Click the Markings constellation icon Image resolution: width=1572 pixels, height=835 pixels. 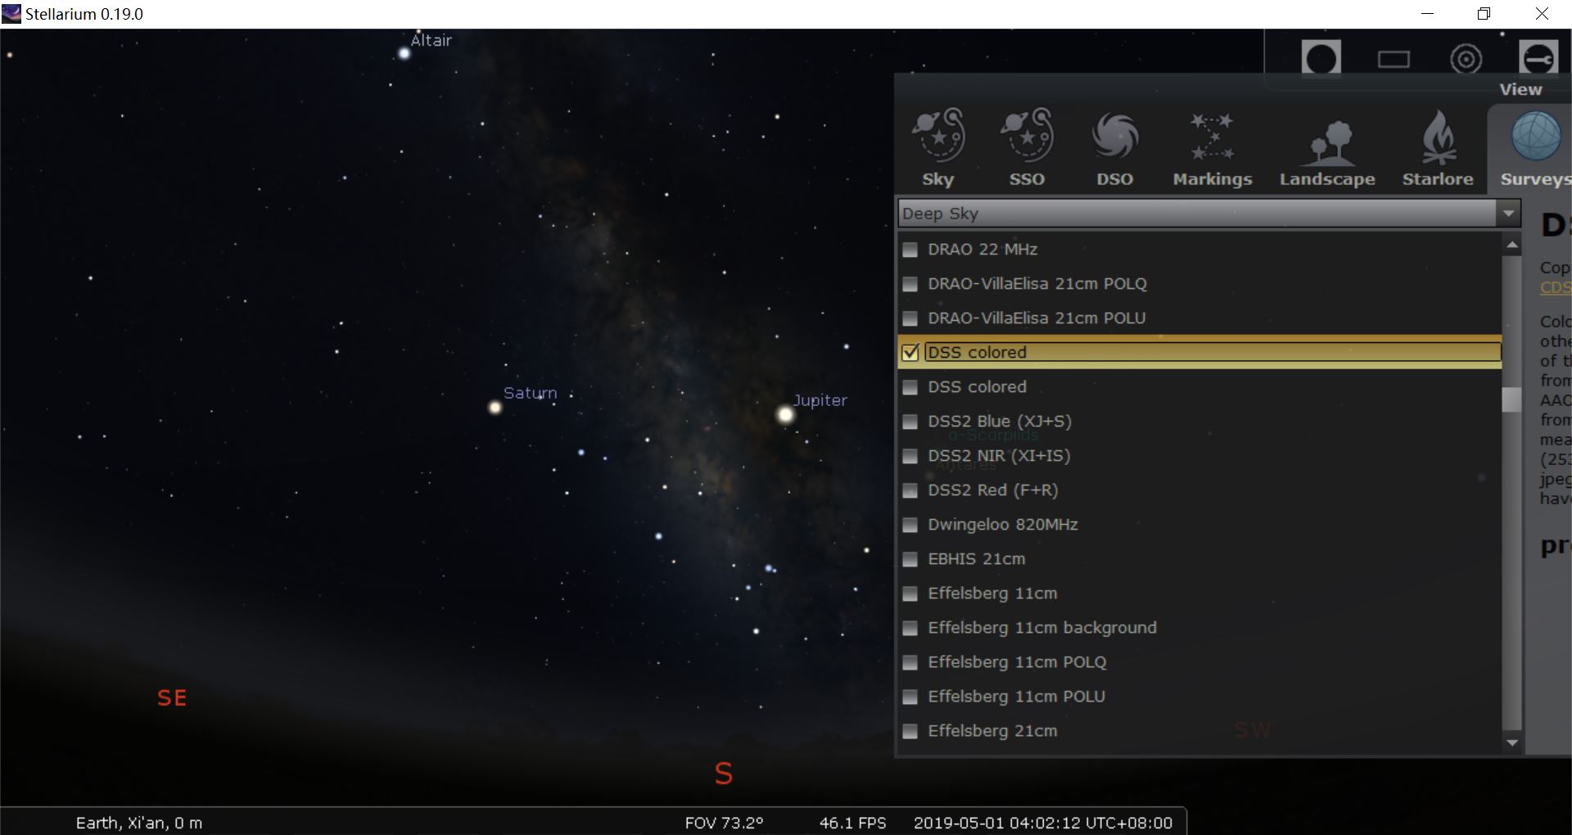pyautogui.click(x=1212, y=139)
